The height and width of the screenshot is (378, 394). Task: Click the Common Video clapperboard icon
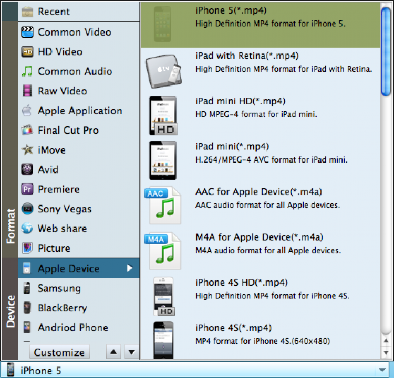[x=27, y=32]
